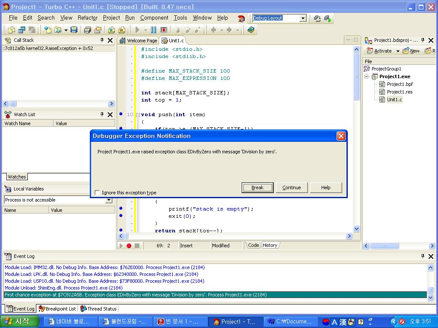Select Unit1.c in the project tree
This screenshot has height=328, width=438.
point(394,100)
